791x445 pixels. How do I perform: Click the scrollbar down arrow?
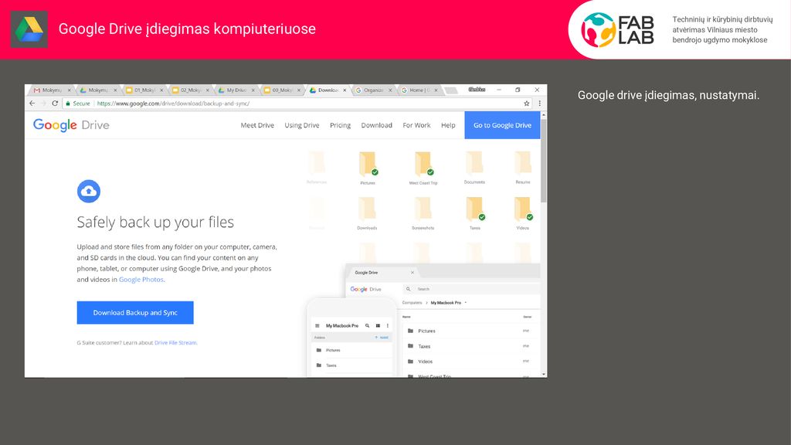[544, 375]
